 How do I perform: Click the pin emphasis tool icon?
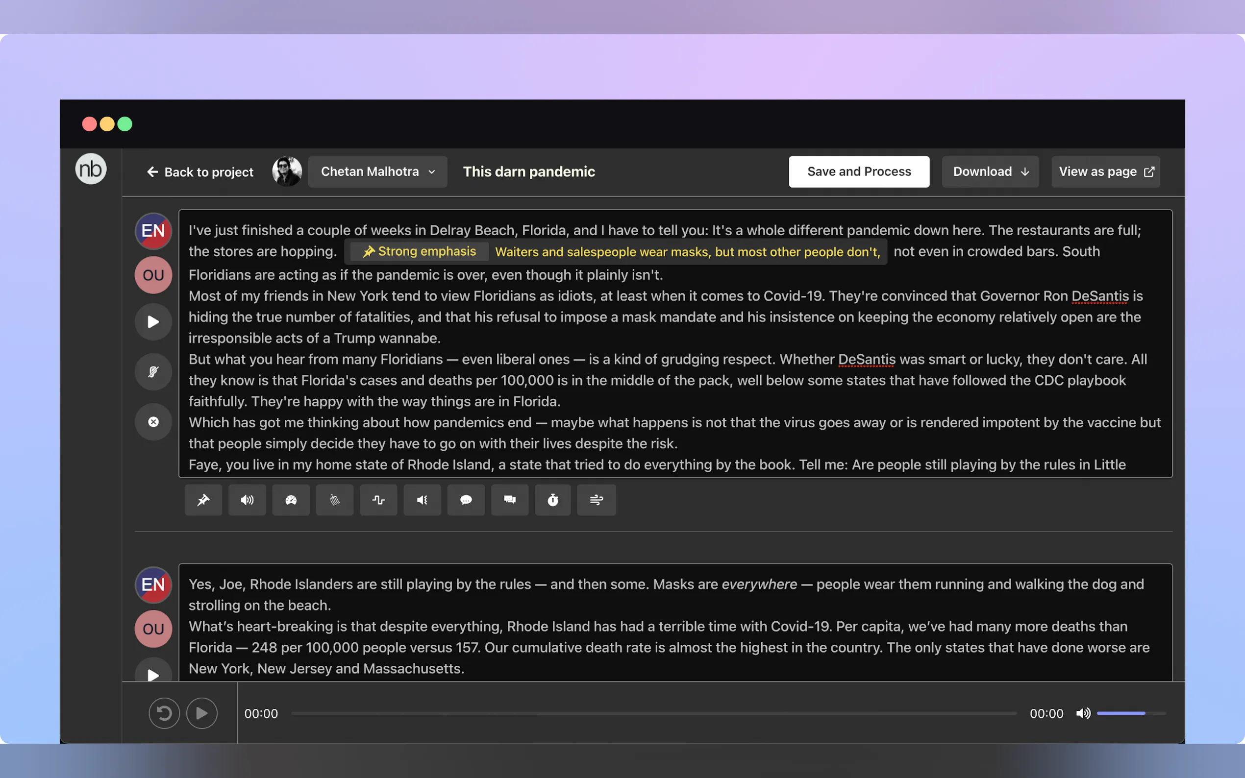coord(203,500)
